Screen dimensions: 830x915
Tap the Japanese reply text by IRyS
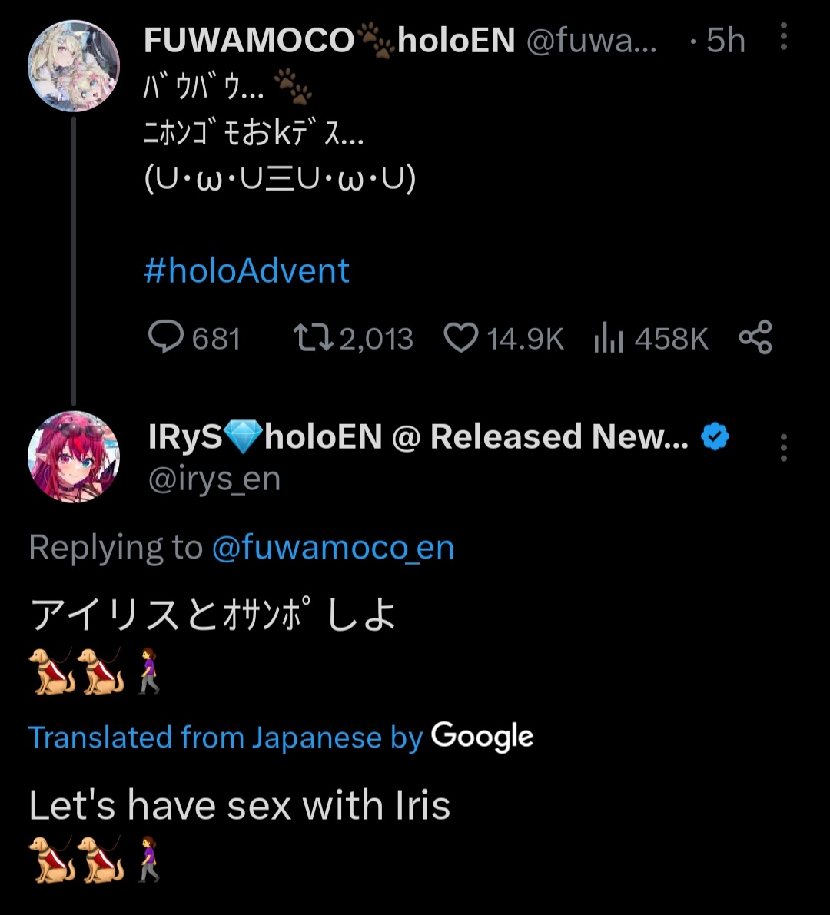(213, 615)
